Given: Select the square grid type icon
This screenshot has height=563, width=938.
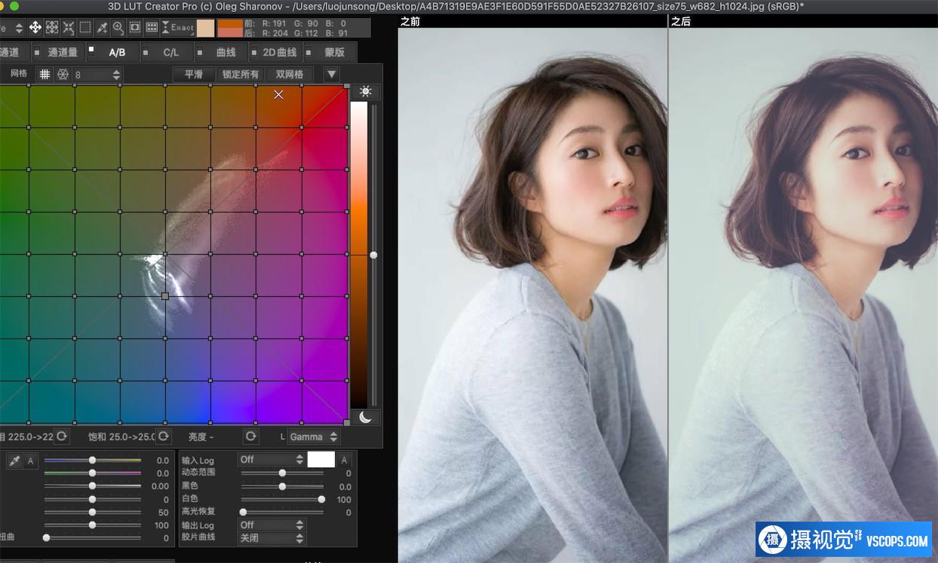Looking at the screenshot, I should click(45, 75).
